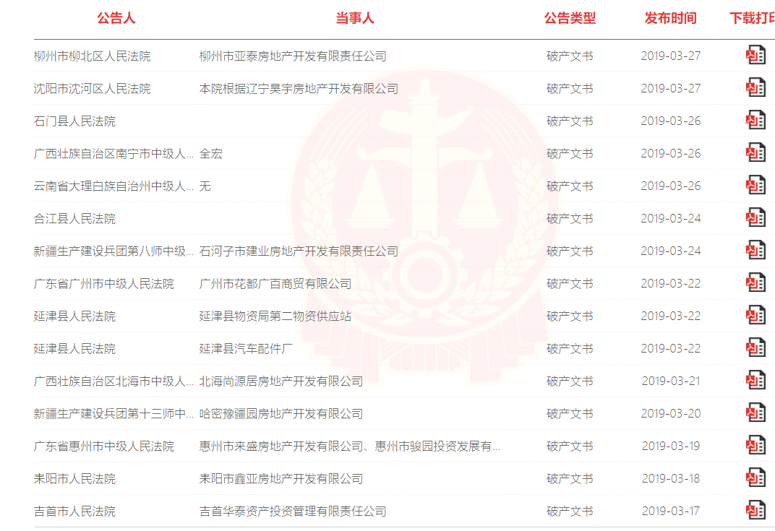Select party 石河子市建业房地产开发有限责任公司
775x531 pixels.
click(299, 251)
